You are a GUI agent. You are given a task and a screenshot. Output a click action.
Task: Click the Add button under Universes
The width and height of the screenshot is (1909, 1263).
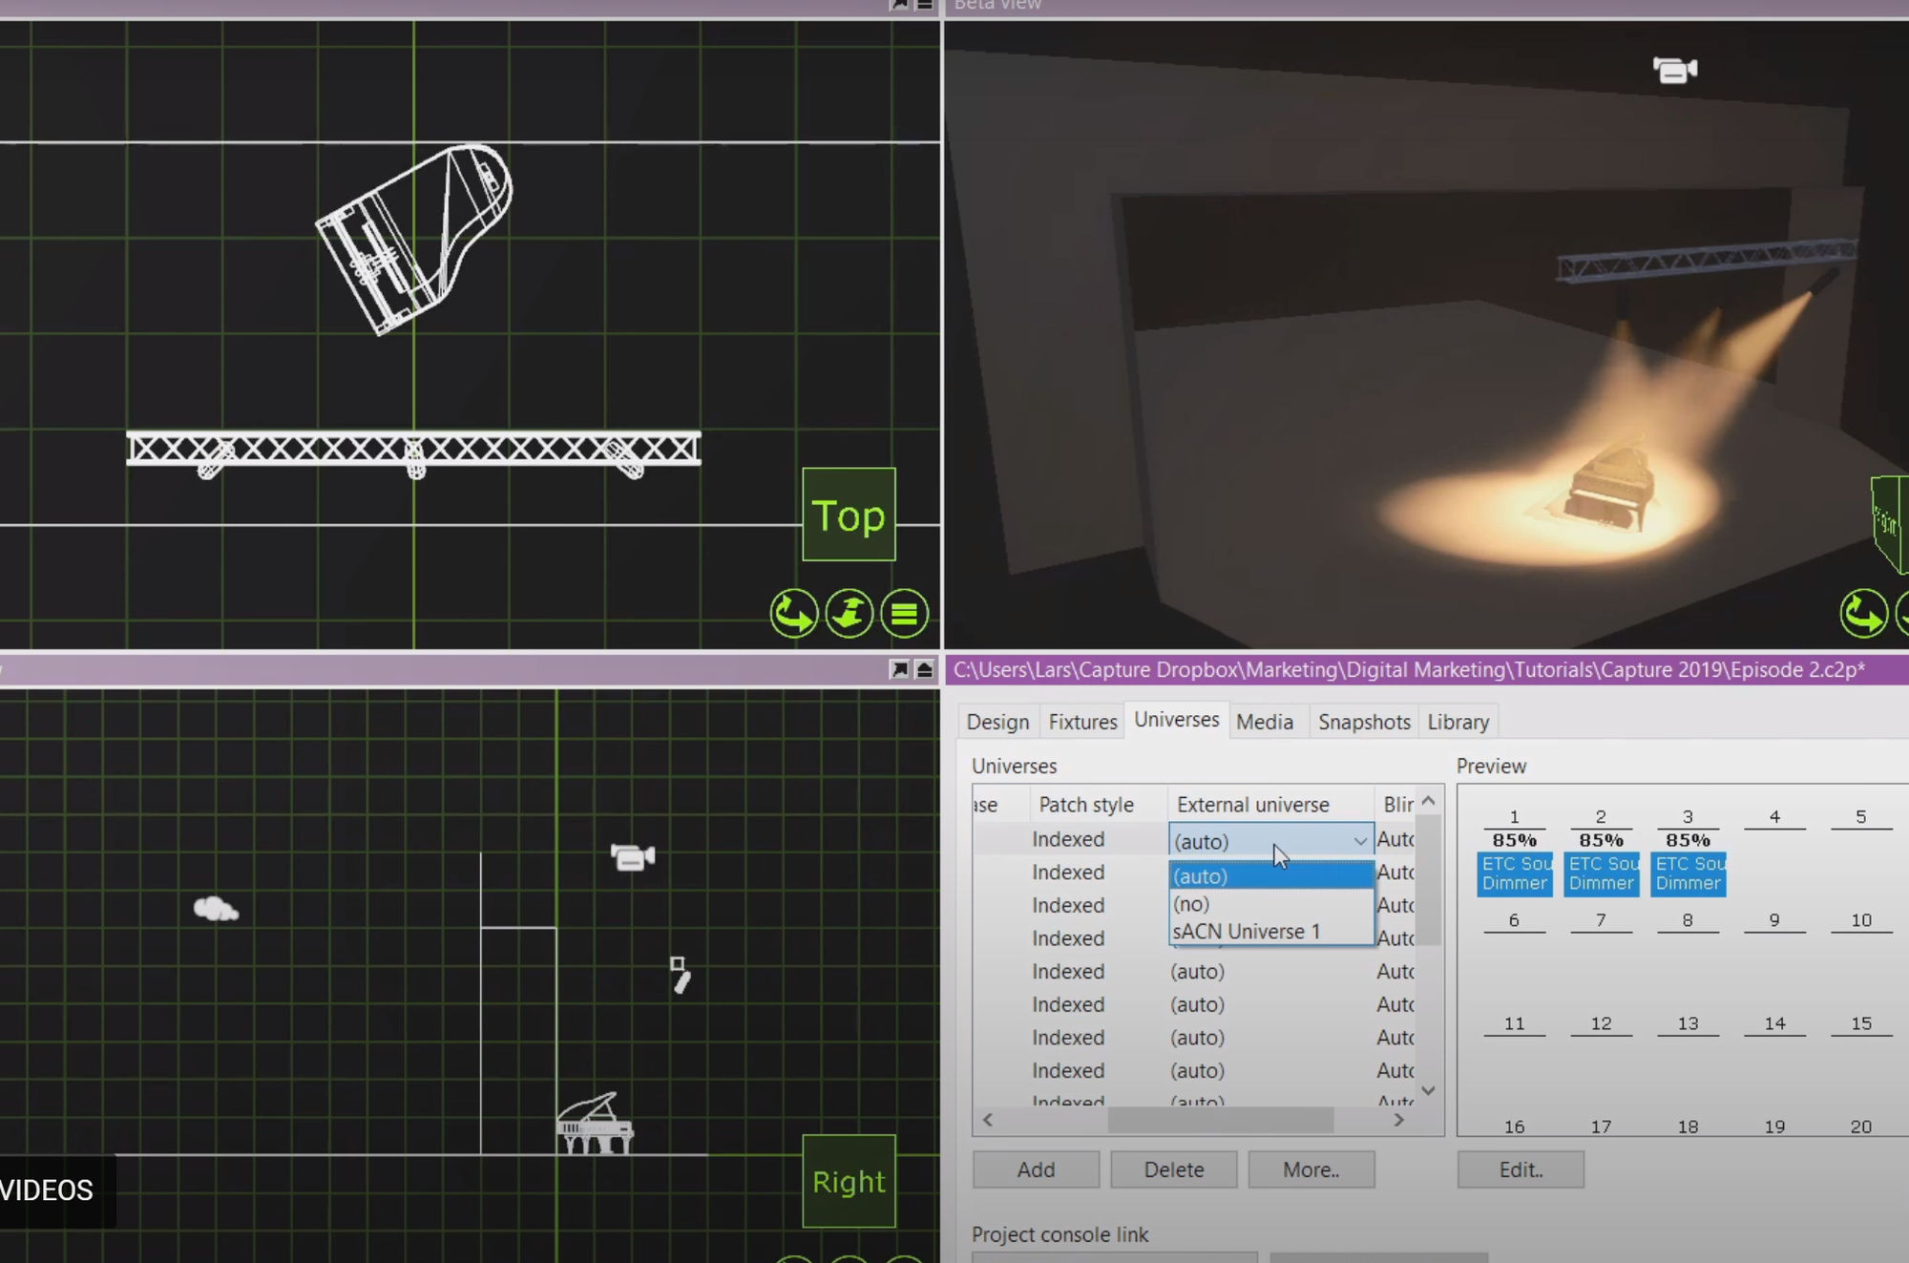pos(1035,1169)
